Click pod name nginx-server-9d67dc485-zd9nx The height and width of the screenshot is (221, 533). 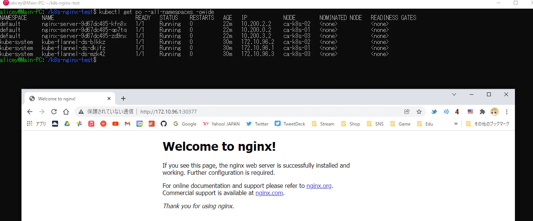click(x=84, y=36)
